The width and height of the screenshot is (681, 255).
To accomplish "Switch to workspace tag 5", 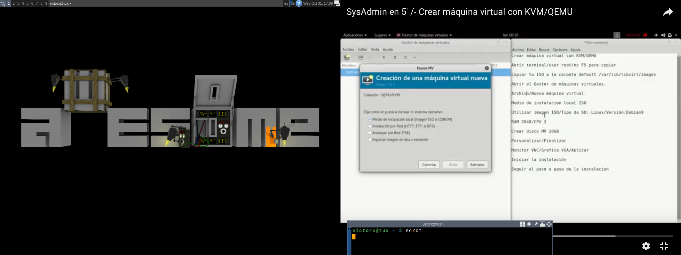I will coord(28,3).
